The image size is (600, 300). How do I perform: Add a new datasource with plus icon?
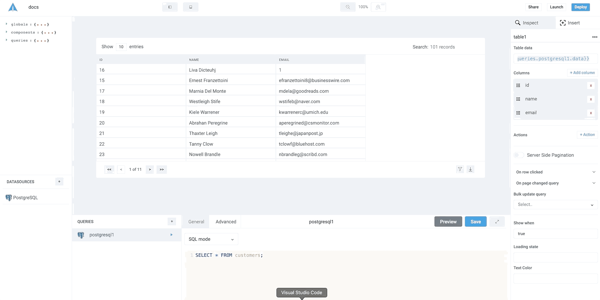[x=59, y=181]
